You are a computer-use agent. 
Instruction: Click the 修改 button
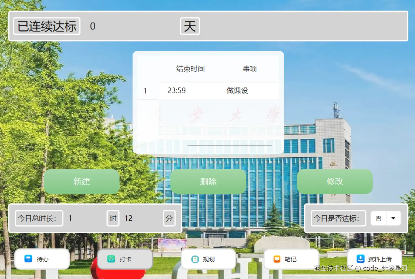[335, 182]
